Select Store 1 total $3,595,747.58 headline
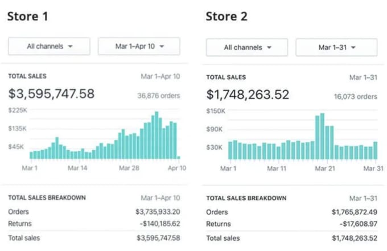The width and height of the screenshot is (387, 251). 51,94
